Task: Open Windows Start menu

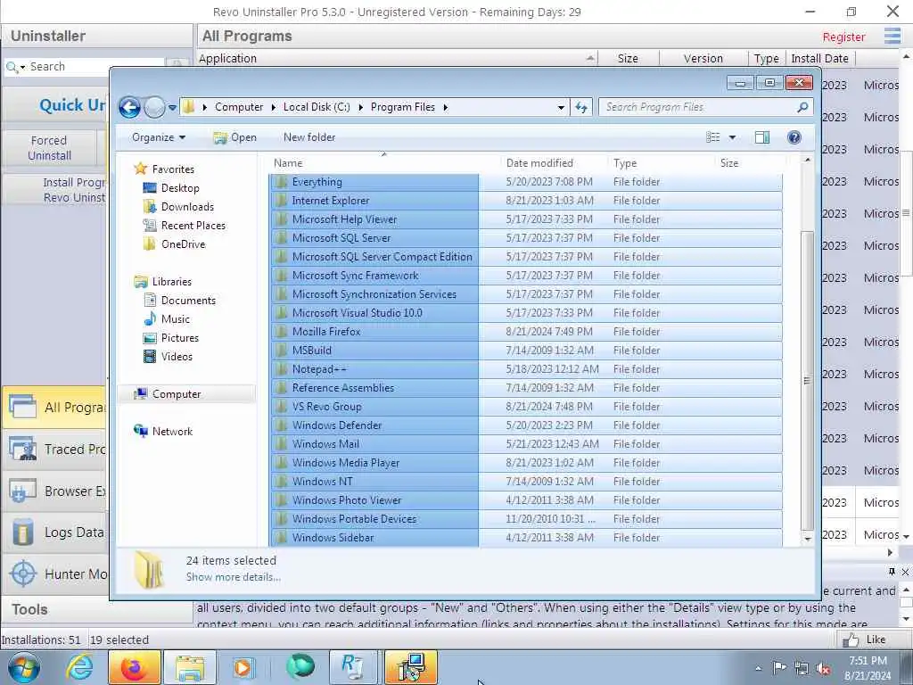Action: (x=23, y=667)
